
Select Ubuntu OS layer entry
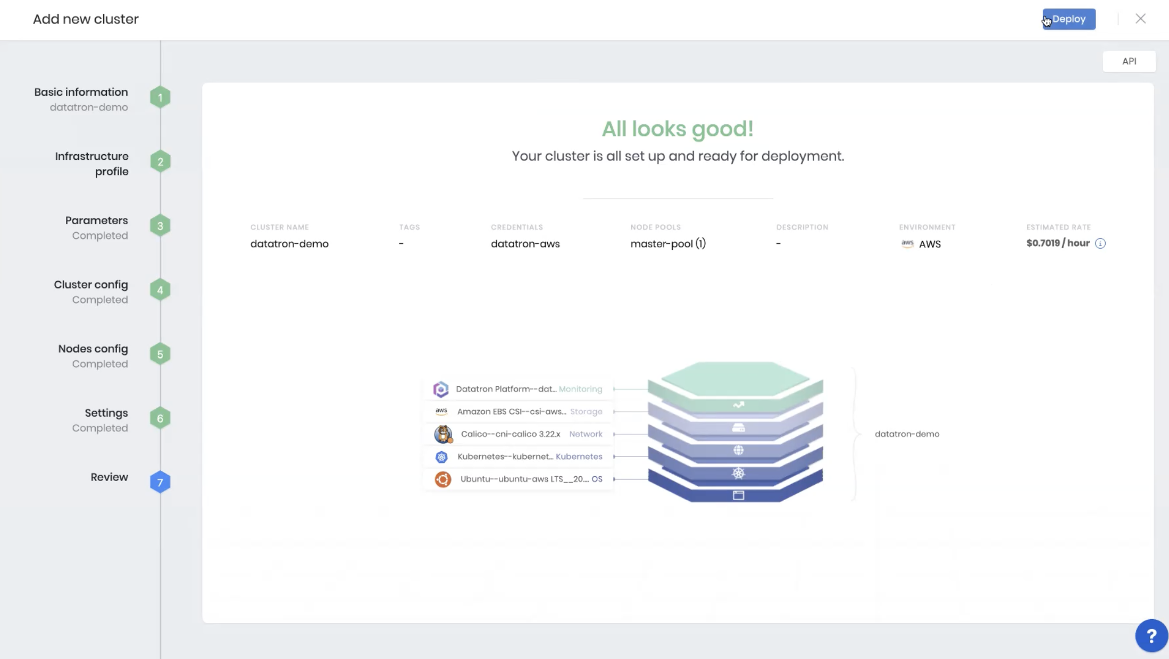pos(519,479)
